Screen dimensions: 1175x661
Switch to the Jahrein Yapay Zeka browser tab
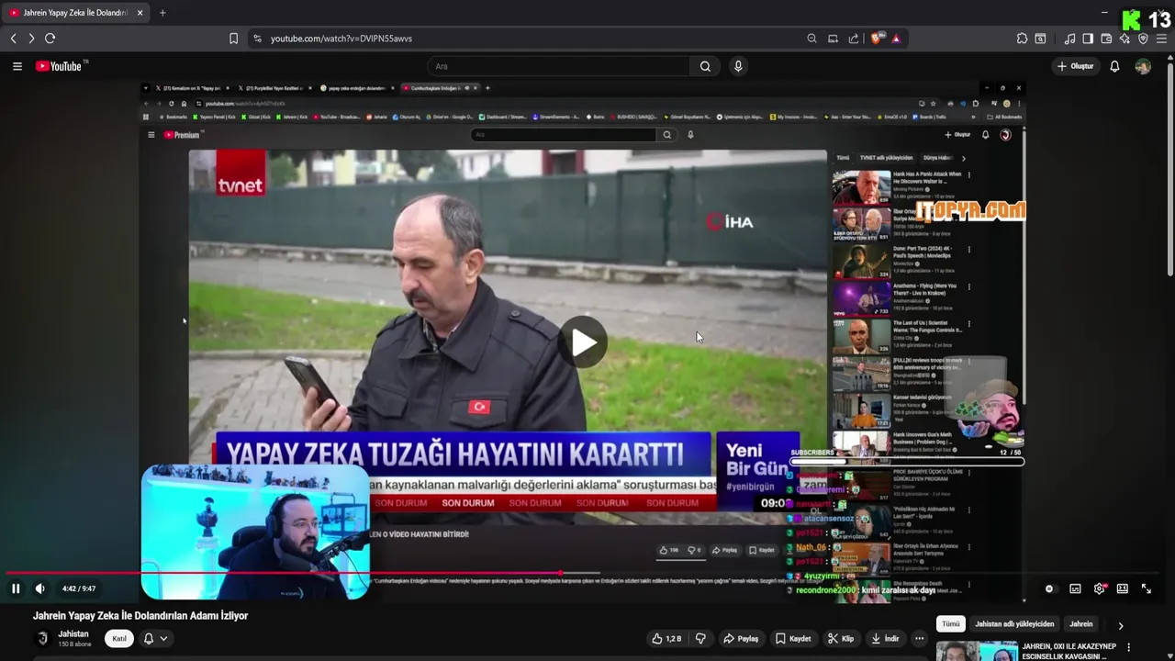point(75,13)
